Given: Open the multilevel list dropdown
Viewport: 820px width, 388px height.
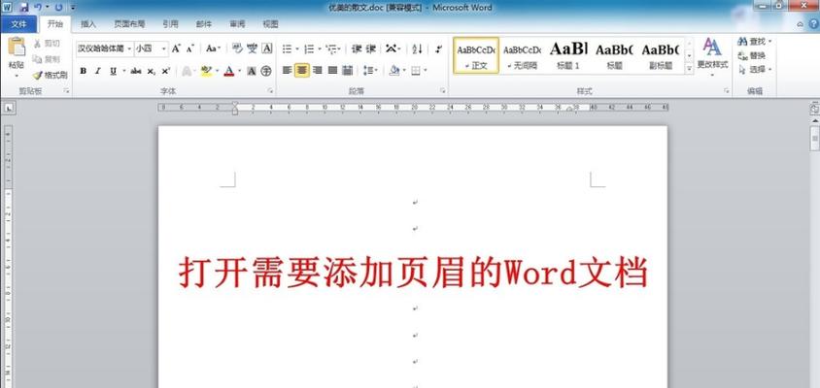Looking at the screenshot, I should click(x=339, y=49).
